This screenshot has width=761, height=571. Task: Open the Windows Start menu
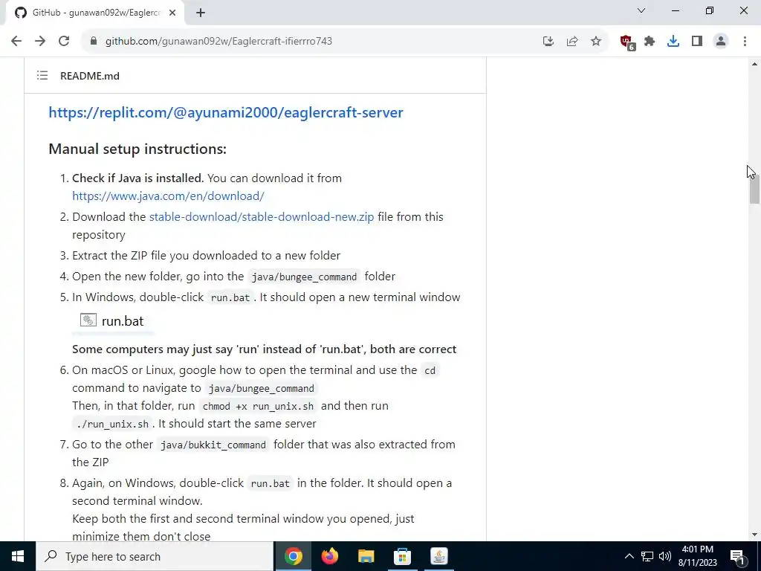tap(18, 556)
